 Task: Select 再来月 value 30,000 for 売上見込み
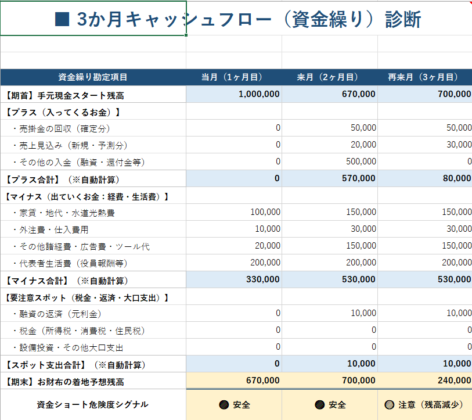[425, 145]
